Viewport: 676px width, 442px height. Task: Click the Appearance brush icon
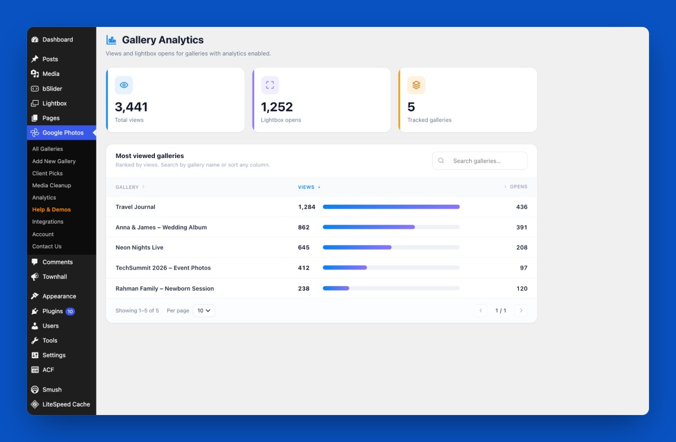pyautogui.click(x=35, y=296)
